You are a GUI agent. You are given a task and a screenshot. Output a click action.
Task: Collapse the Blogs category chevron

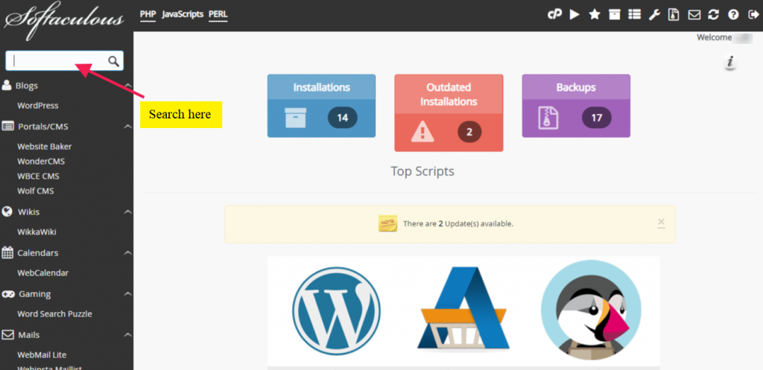[128, 86]
